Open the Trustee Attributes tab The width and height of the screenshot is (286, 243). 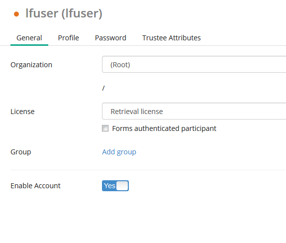coord(172,38)
